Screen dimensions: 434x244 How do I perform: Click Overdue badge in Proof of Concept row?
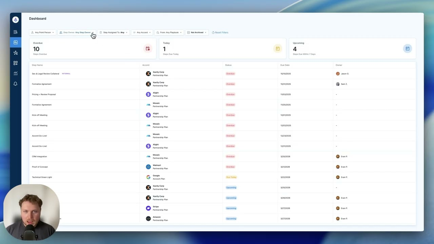click(230, 167)
